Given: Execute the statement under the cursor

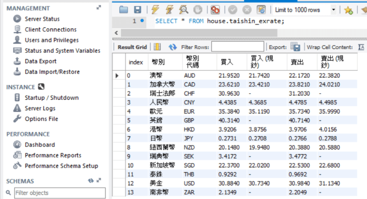Looking at the screenshot, I should coord(168,10).
